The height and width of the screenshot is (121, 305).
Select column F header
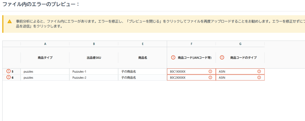[192, 44]
